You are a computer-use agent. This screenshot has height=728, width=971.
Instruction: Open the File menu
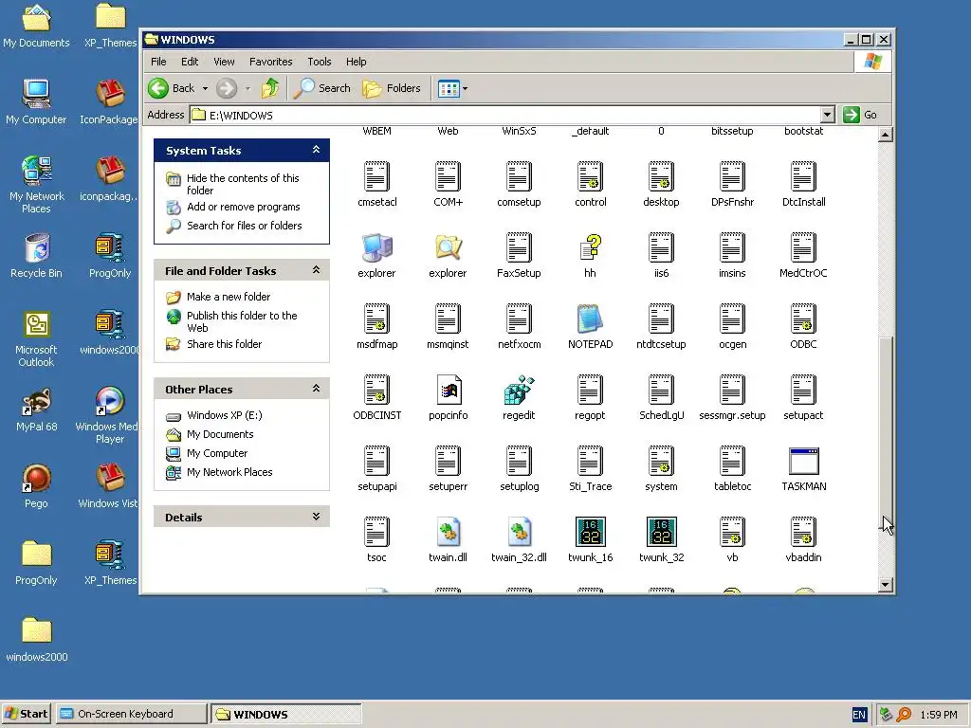[158, 62]
